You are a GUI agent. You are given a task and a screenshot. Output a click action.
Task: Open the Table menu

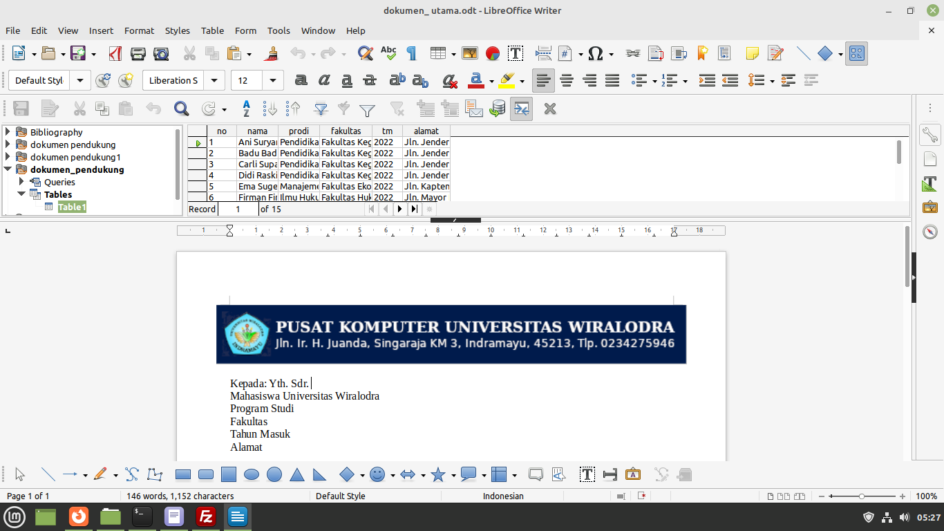(x=212, y=30)
